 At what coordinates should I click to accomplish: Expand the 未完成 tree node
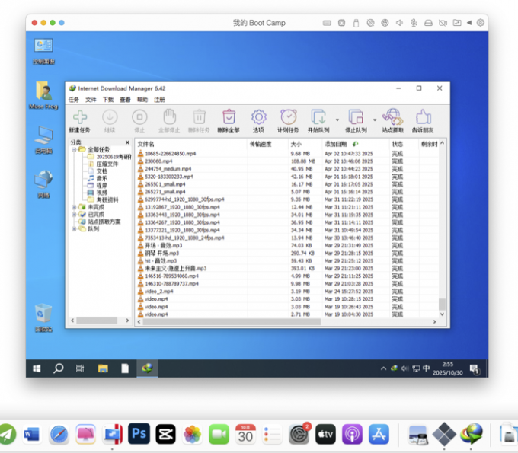pos(74,206)
